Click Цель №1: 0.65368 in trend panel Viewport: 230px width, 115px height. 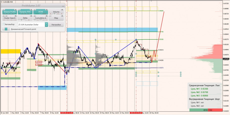click(x=199, y=89)
